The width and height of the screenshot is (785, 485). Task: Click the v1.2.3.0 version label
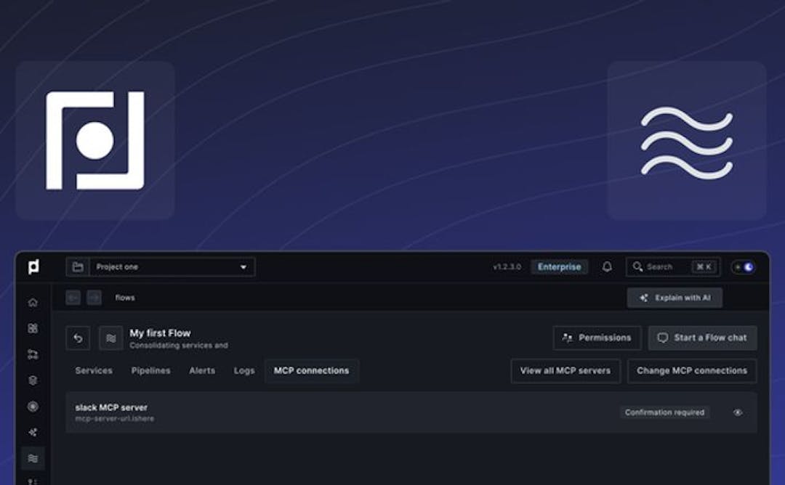click(507, 267)
